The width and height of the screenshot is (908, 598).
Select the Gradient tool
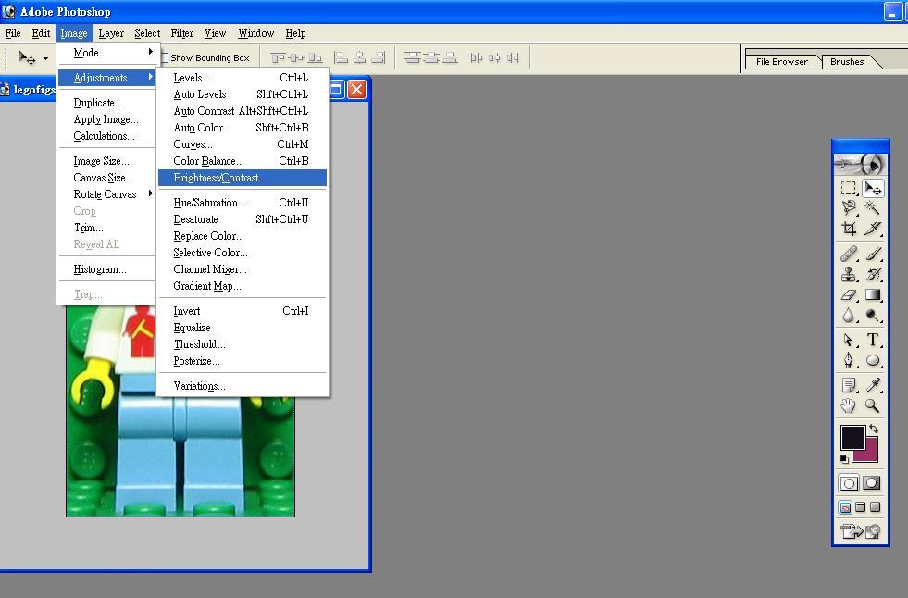click(x=873, y=295)
